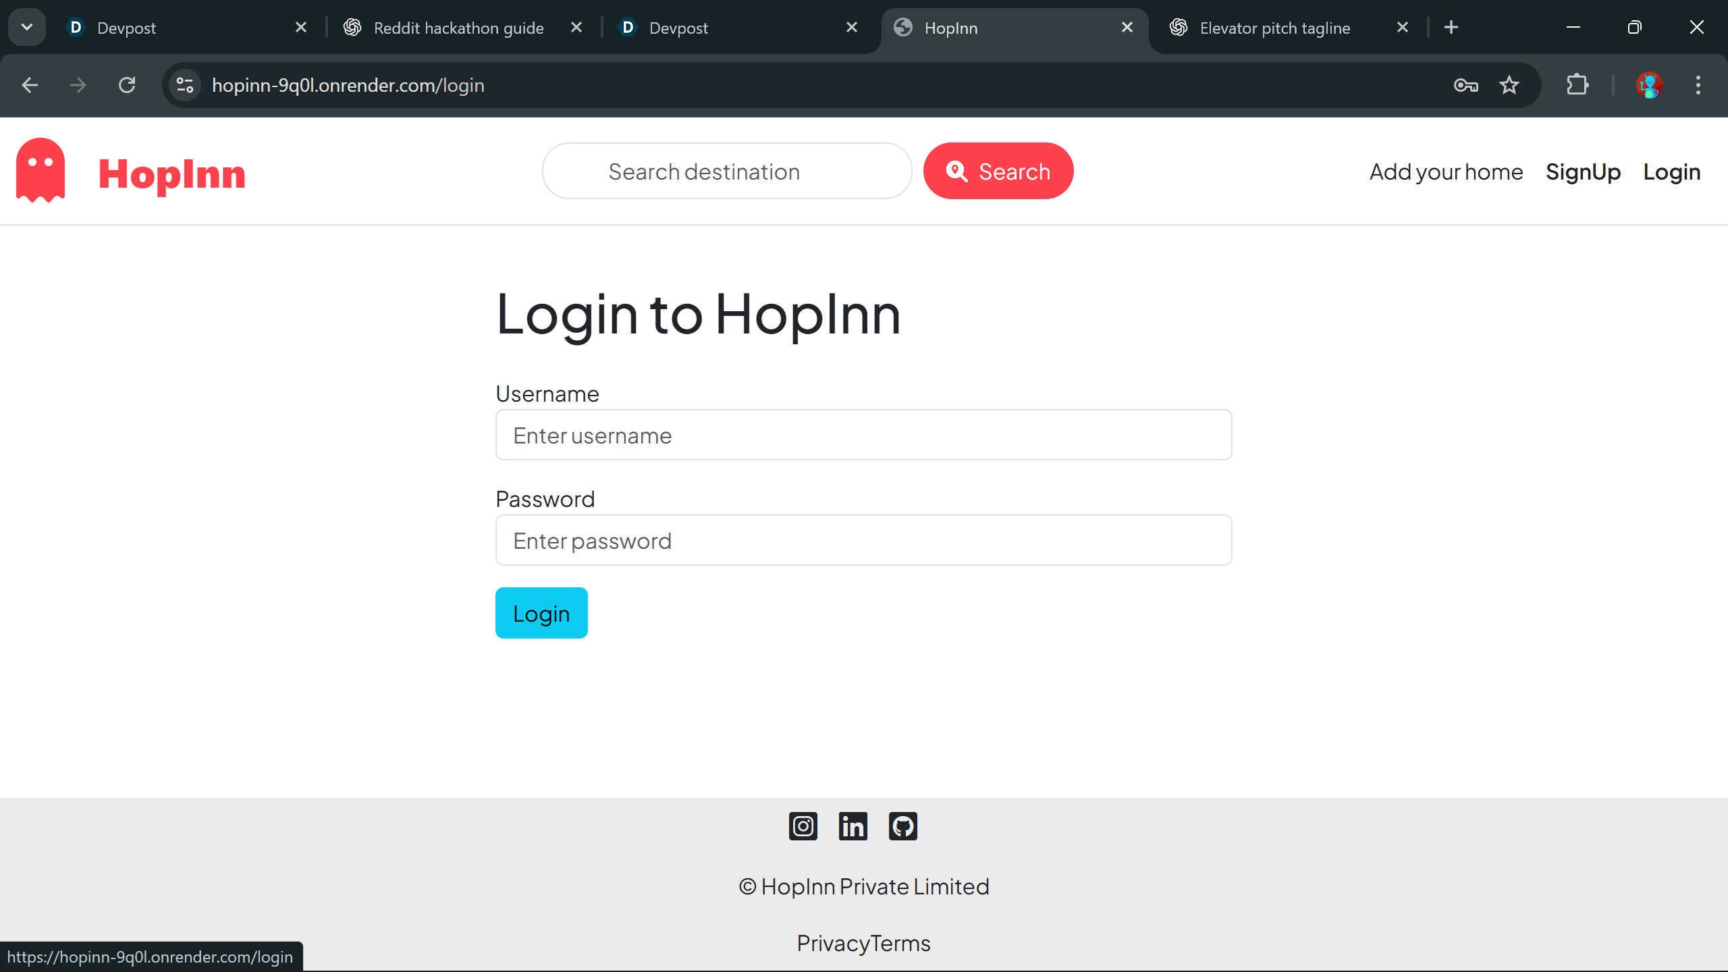Click the Add your home link
Viewport: 1728px width, 972px height.
[x=1446, y=171]
